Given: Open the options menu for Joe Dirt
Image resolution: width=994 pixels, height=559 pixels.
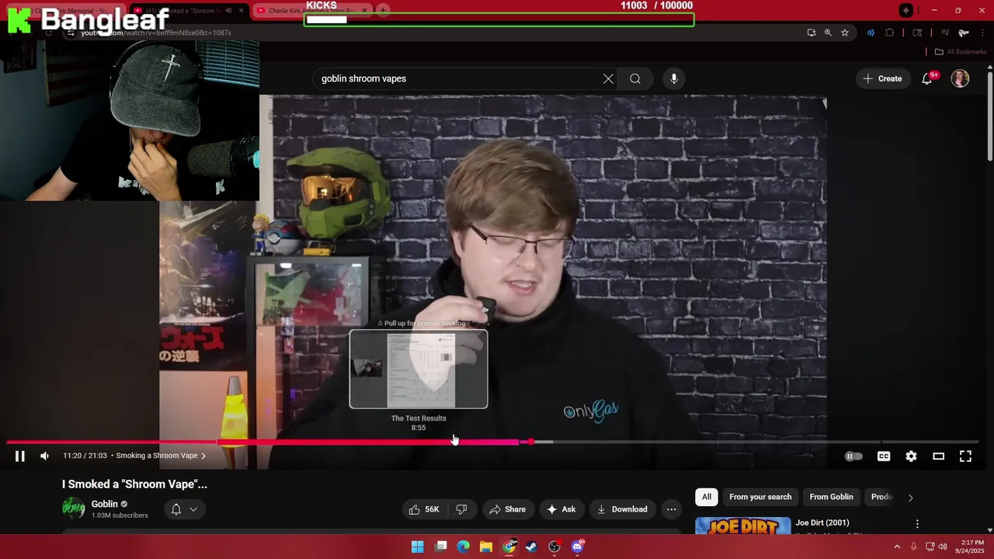Looking at the screenshot, I should tap(917, 524).
